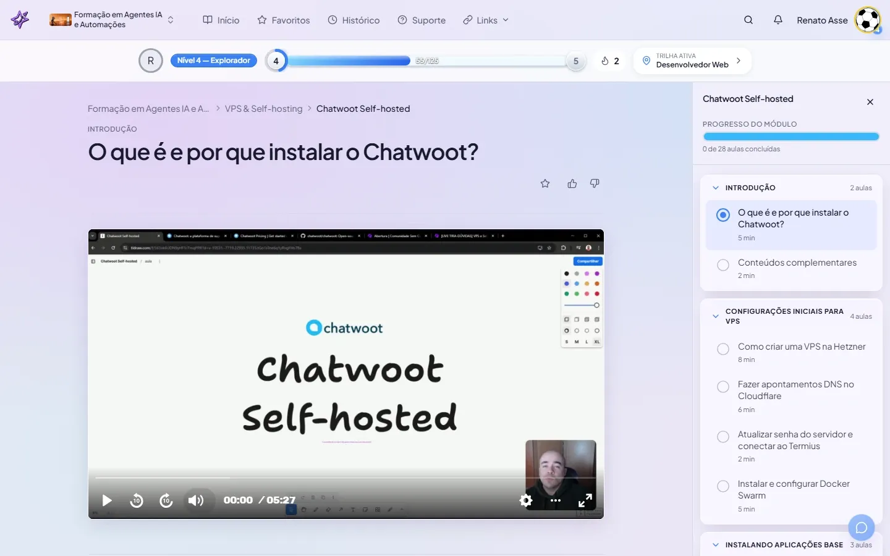Open Fazer apontamentos DNS no Cloudflare lesson
Viewport: 890px width, 556px height.
(791, 396)
